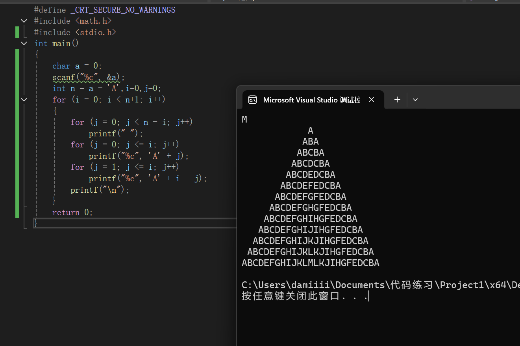The width and height of the screenshot is (520, 346).
Task: Click the for (j = 0; j < n - i; j++) line
Action: pos(131,122)
